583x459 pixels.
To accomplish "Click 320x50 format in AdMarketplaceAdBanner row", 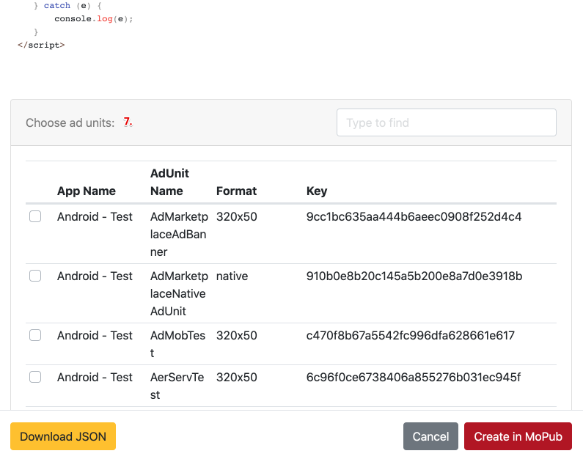I will point(236,217).
